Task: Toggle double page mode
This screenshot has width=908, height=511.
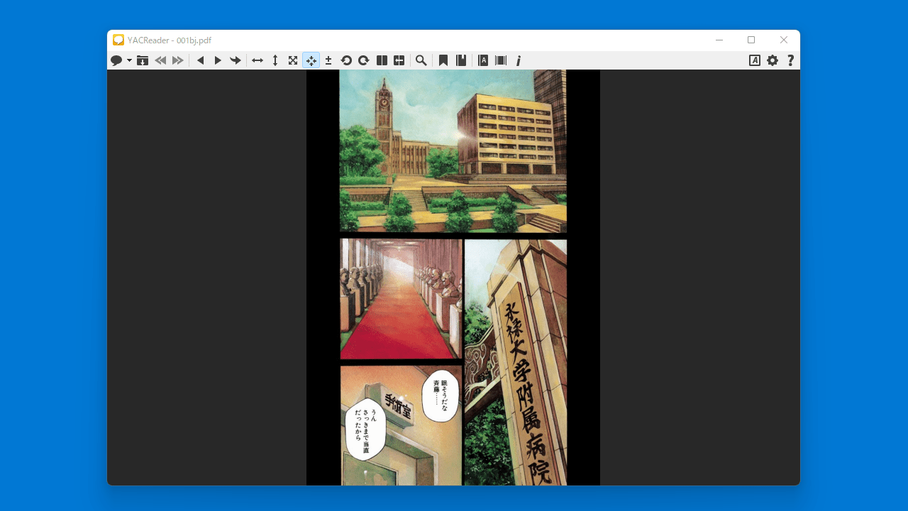Action: click(x=382, y=61)
